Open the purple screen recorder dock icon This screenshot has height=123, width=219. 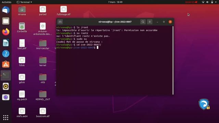point(6,97)
